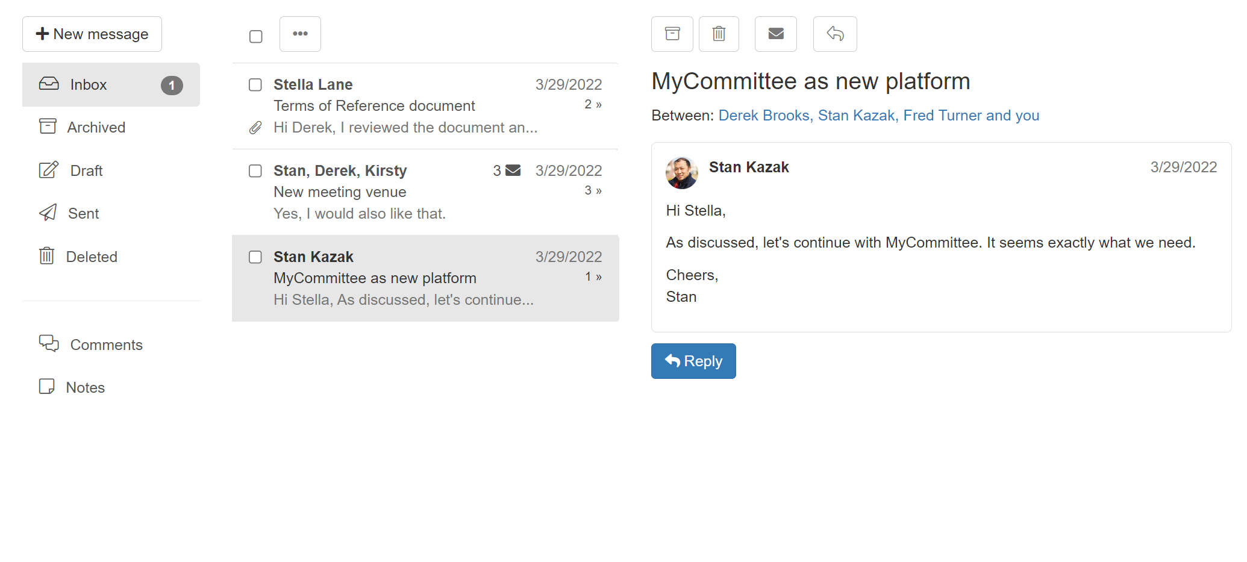Click the preview text 'Yes, I would also like that.'
Viewport: 1247px width, 562px height.
click(x=360, y=213)
